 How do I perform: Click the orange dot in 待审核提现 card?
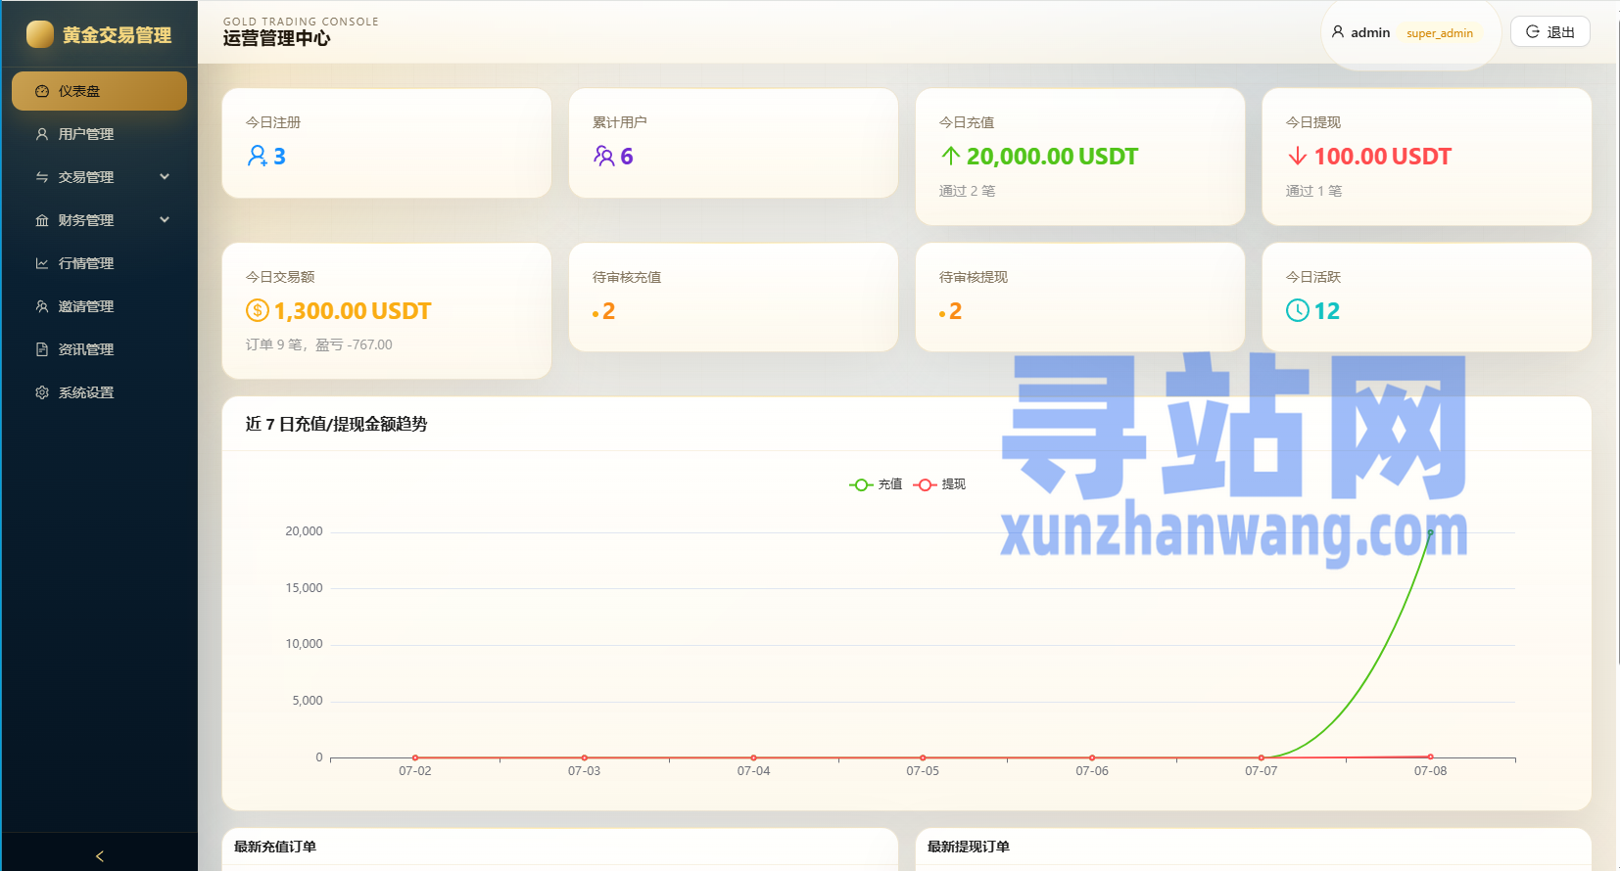coord(942,314)
